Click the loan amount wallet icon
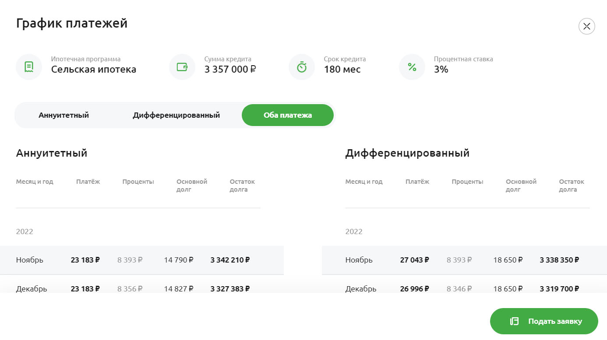This screenshot has height=340, width=607. [x=182, y=67]
